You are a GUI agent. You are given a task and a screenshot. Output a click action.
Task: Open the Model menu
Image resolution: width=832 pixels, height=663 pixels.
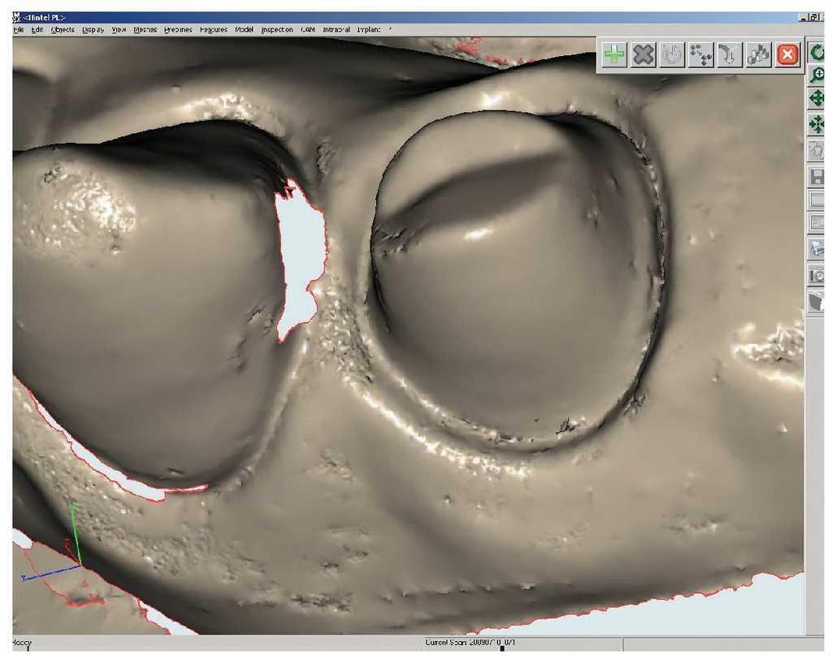coord(244,30)
